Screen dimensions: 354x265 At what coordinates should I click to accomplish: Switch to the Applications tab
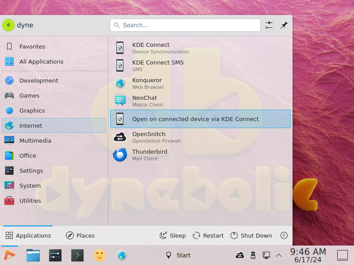tap(28, 235)
